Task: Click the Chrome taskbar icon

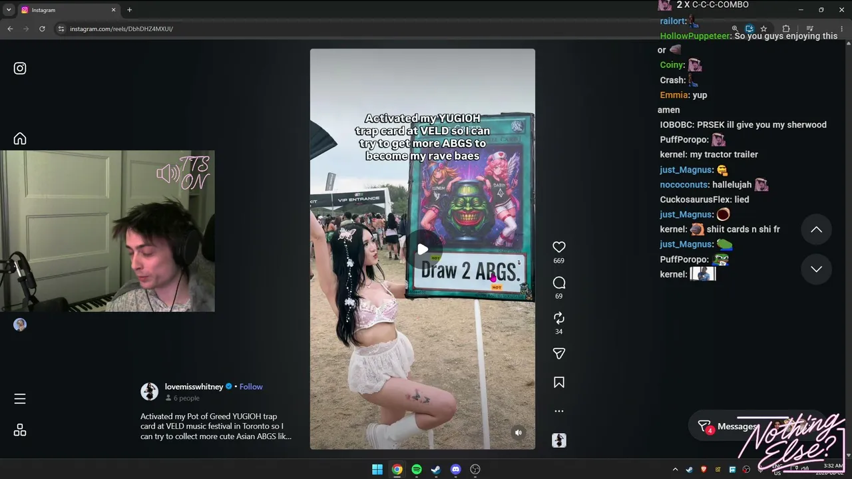Action: coord(397,469)
